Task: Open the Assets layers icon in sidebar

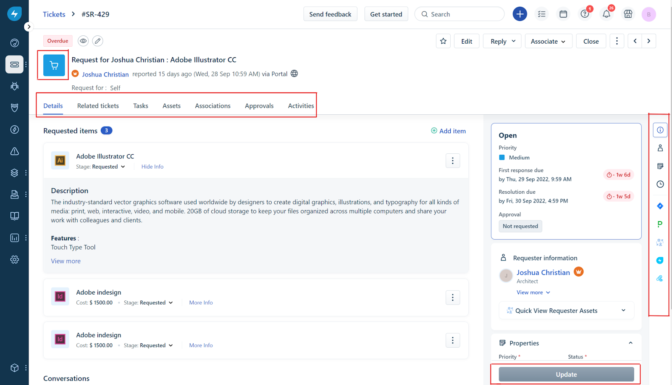Action: [x=14, y=173]
